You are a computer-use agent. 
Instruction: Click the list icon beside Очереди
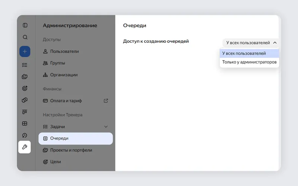click(45, 138)
